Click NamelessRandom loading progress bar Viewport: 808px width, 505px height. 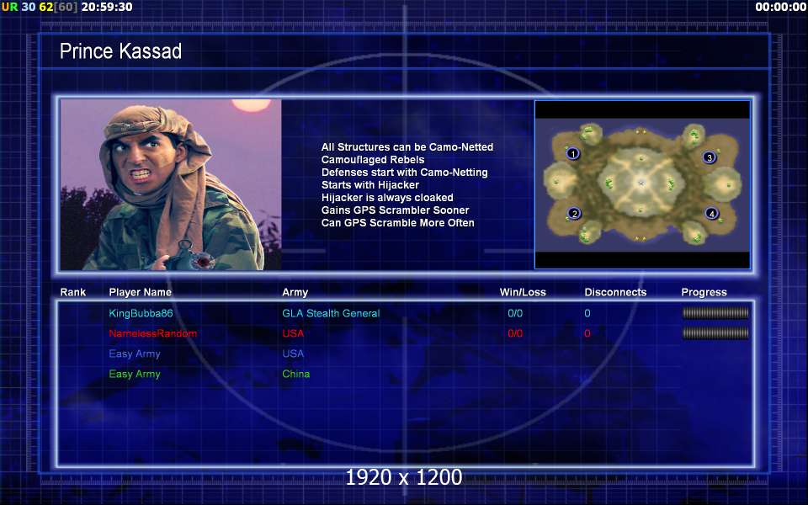(715, 333)
